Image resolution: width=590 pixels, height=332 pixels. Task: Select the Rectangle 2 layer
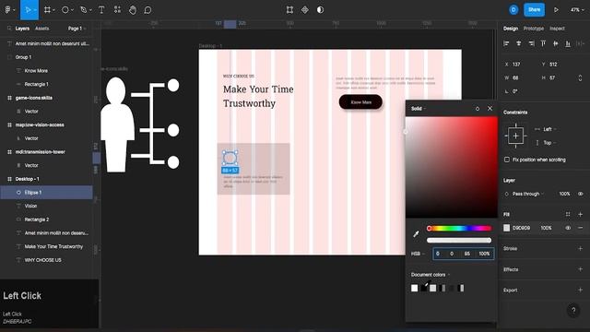(46, 219)
